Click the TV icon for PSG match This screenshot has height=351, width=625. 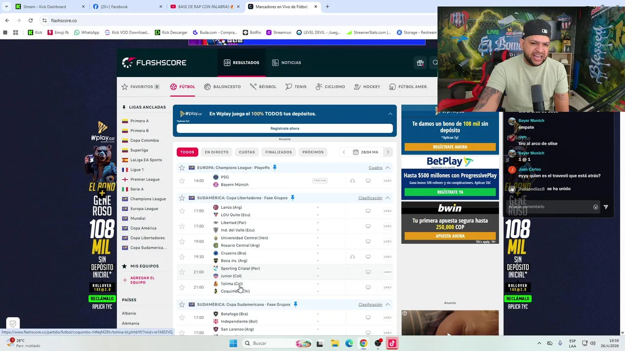[x=368, y=181]
